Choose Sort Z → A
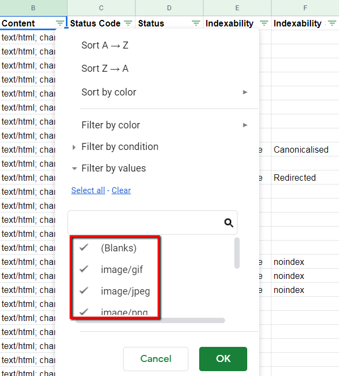The width and height of the screenshot is (339, 376). point(105,69)
